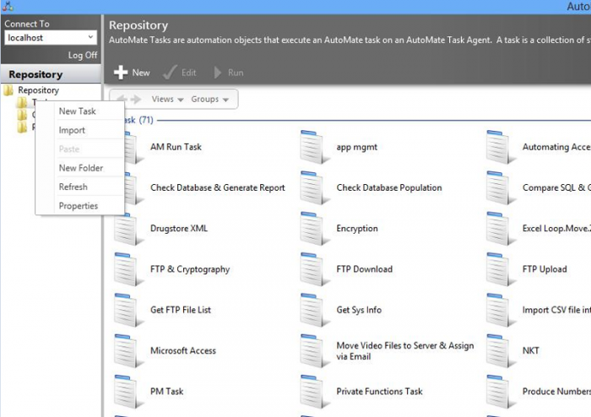Click Refresh in the context menu

[x=73, y=187]
